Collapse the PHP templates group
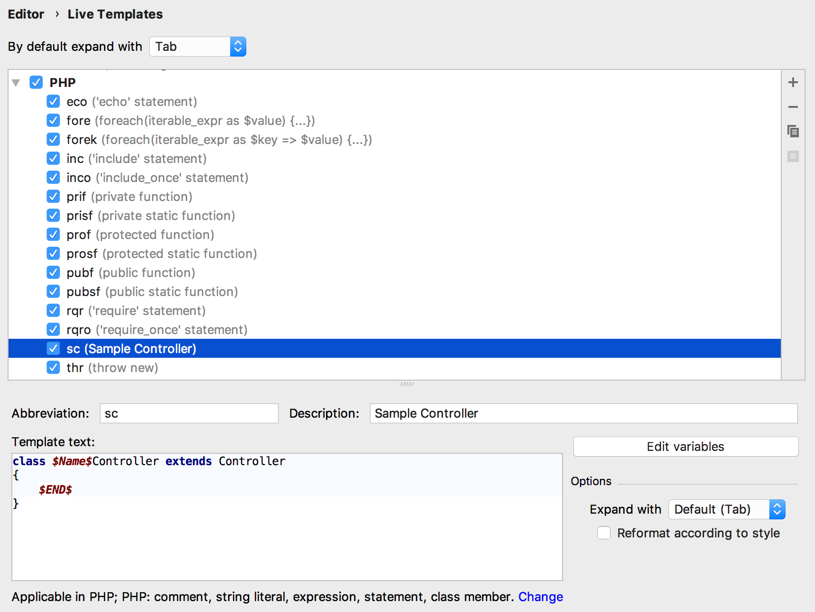Screen dimensions: 815x612 (16, 83)
